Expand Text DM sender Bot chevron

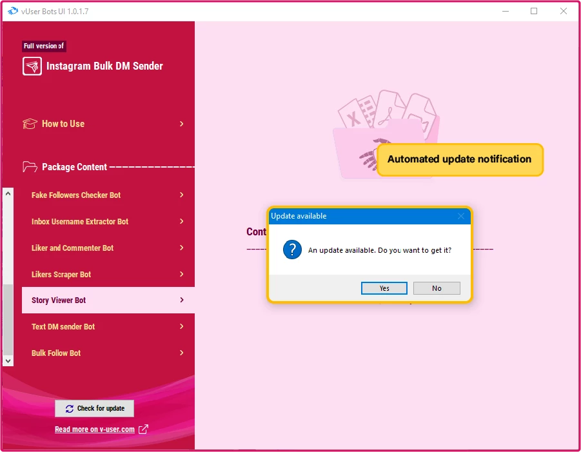click(x=182, y=326)
